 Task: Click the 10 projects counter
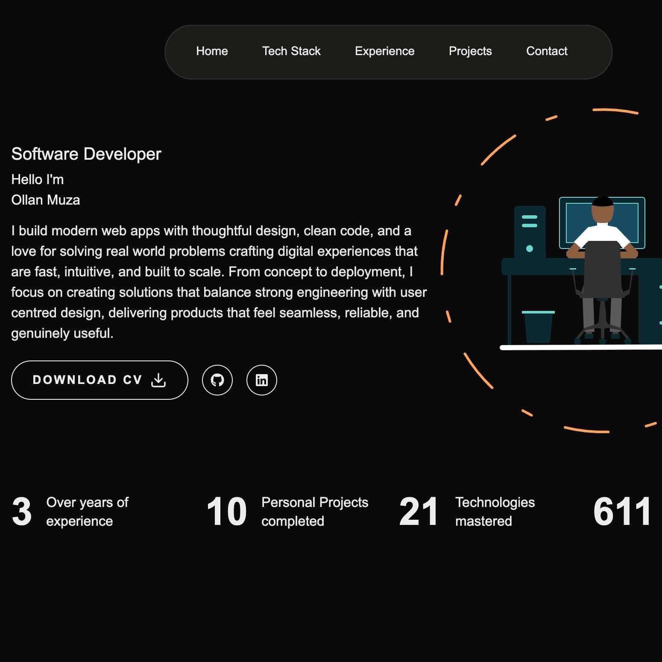click(x=227, y=511)
